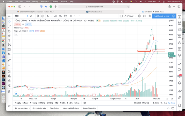Click the Xuất bản ý tưởng button
This screenshot has height=116, width=185.
161,16
